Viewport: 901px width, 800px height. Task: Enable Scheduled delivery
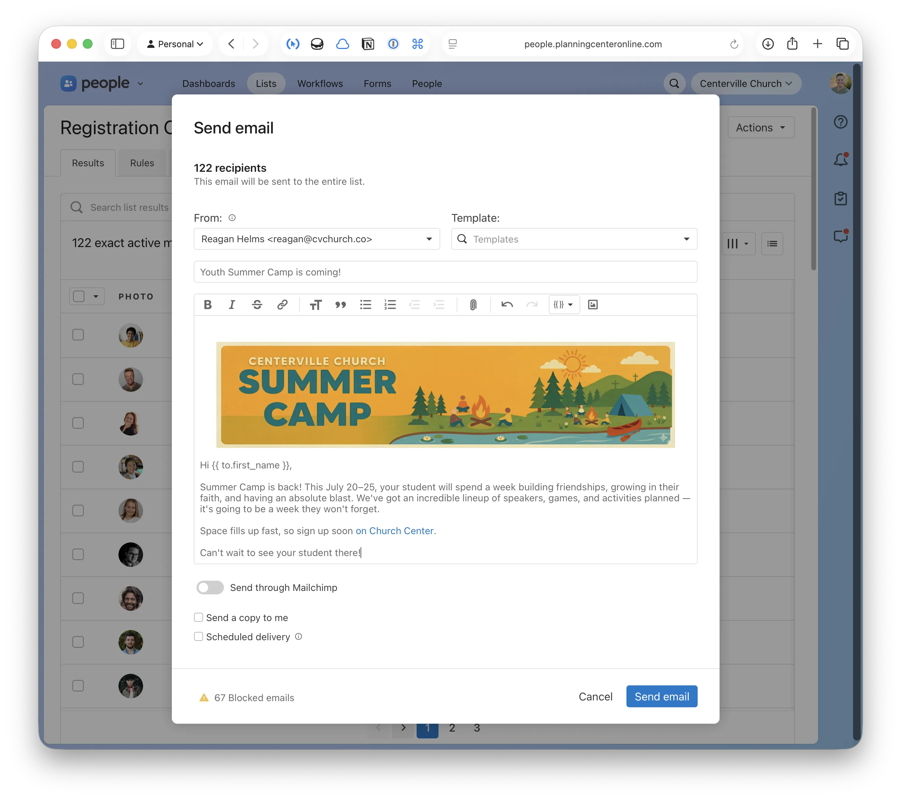pos(198,636)
